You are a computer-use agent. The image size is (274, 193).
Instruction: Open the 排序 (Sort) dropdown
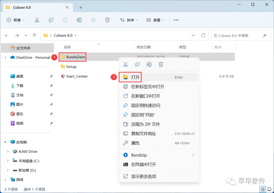(129, 20)
